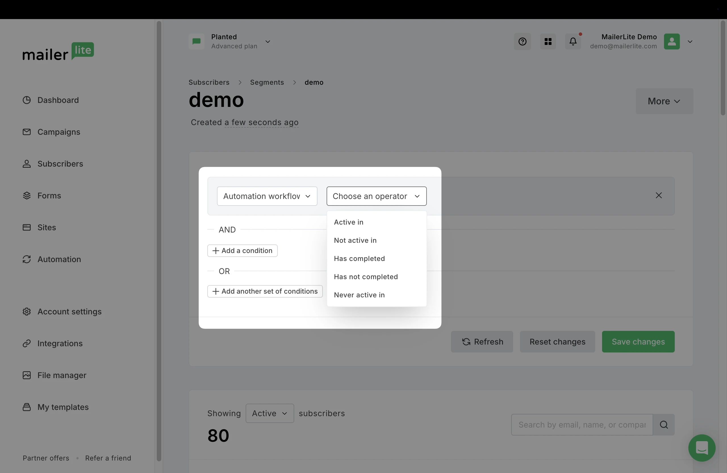Click the mailerlite logo

[x=58, y=52]
